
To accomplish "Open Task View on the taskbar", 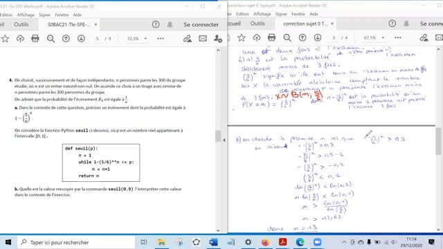I will click(x=144, y=242).
